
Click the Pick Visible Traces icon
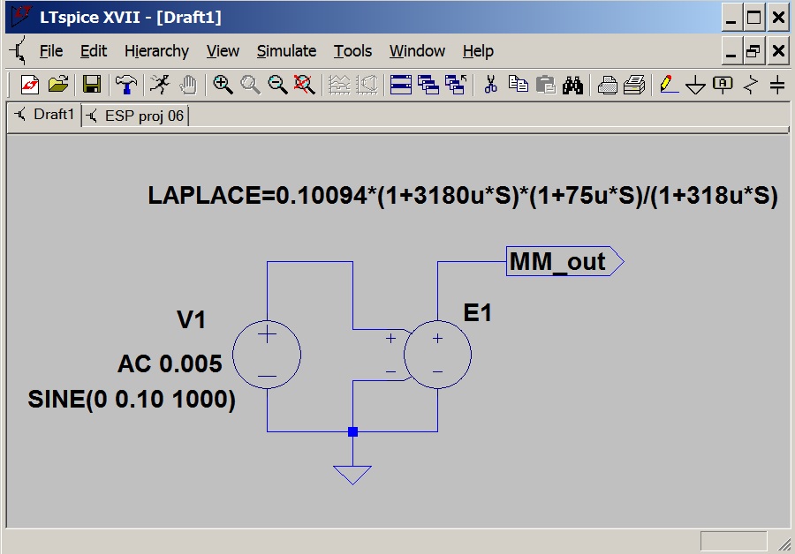(x=367, y=85)
